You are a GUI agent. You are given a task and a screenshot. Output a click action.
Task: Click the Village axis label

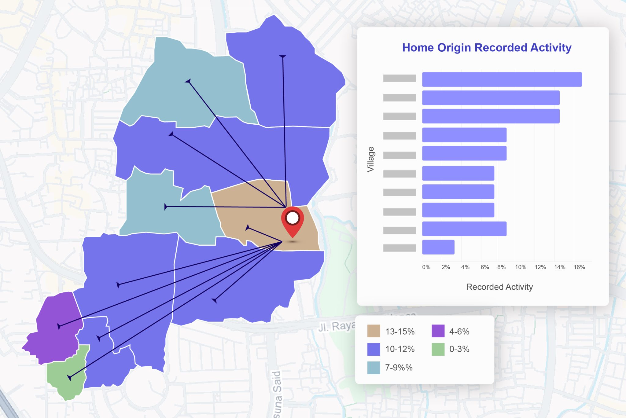tap(370, 159)
